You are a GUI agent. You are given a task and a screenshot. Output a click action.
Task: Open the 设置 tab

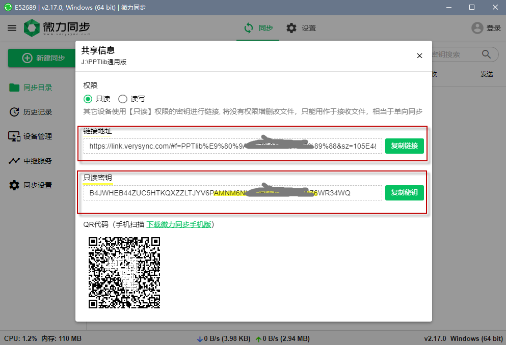click(x=301, y=28)
